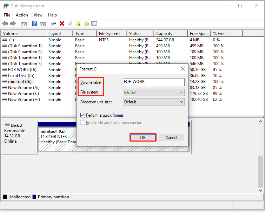Click scrollbar up arrow in disk pane
The width and height of the screenshot is (265, 212).
tap(260, 121)
